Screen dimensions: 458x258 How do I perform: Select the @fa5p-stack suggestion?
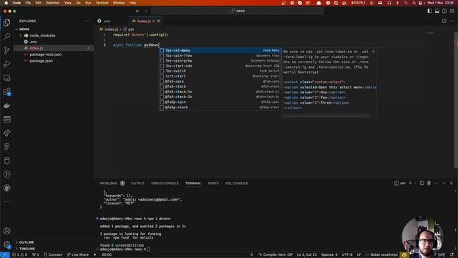[x=220, y=107]
